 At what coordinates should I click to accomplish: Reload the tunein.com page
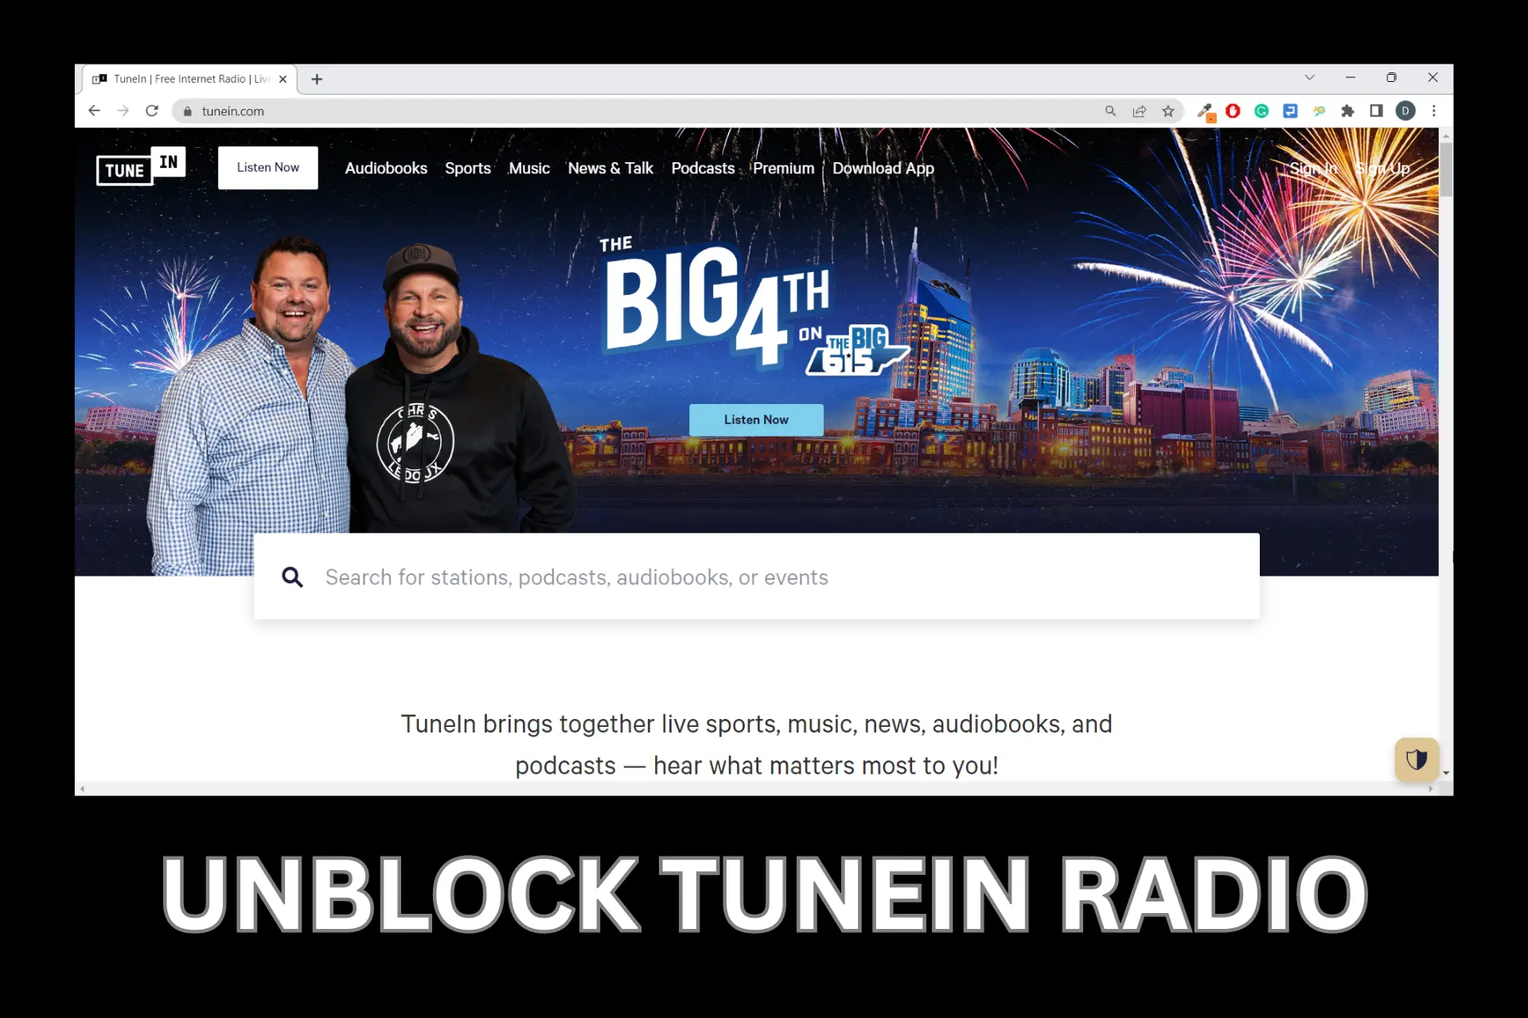(152, 111)
